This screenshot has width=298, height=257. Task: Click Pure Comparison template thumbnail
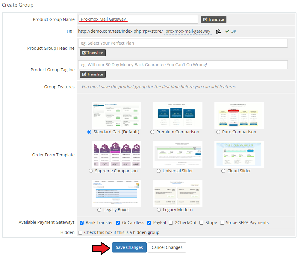(239, 115)
